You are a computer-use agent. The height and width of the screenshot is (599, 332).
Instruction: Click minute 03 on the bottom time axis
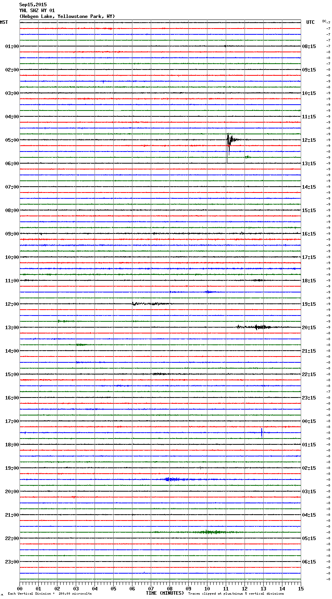pos(76,588)
